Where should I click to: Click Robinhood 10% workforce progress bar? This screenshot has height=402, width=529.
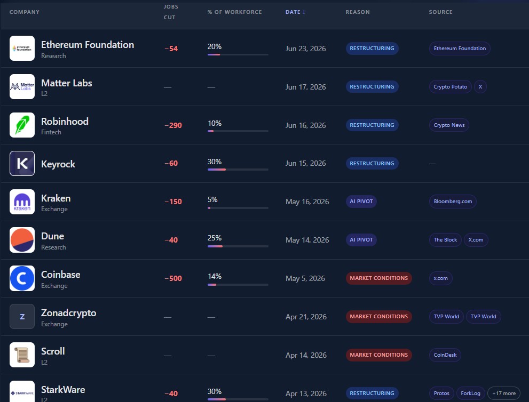[238, 131]
